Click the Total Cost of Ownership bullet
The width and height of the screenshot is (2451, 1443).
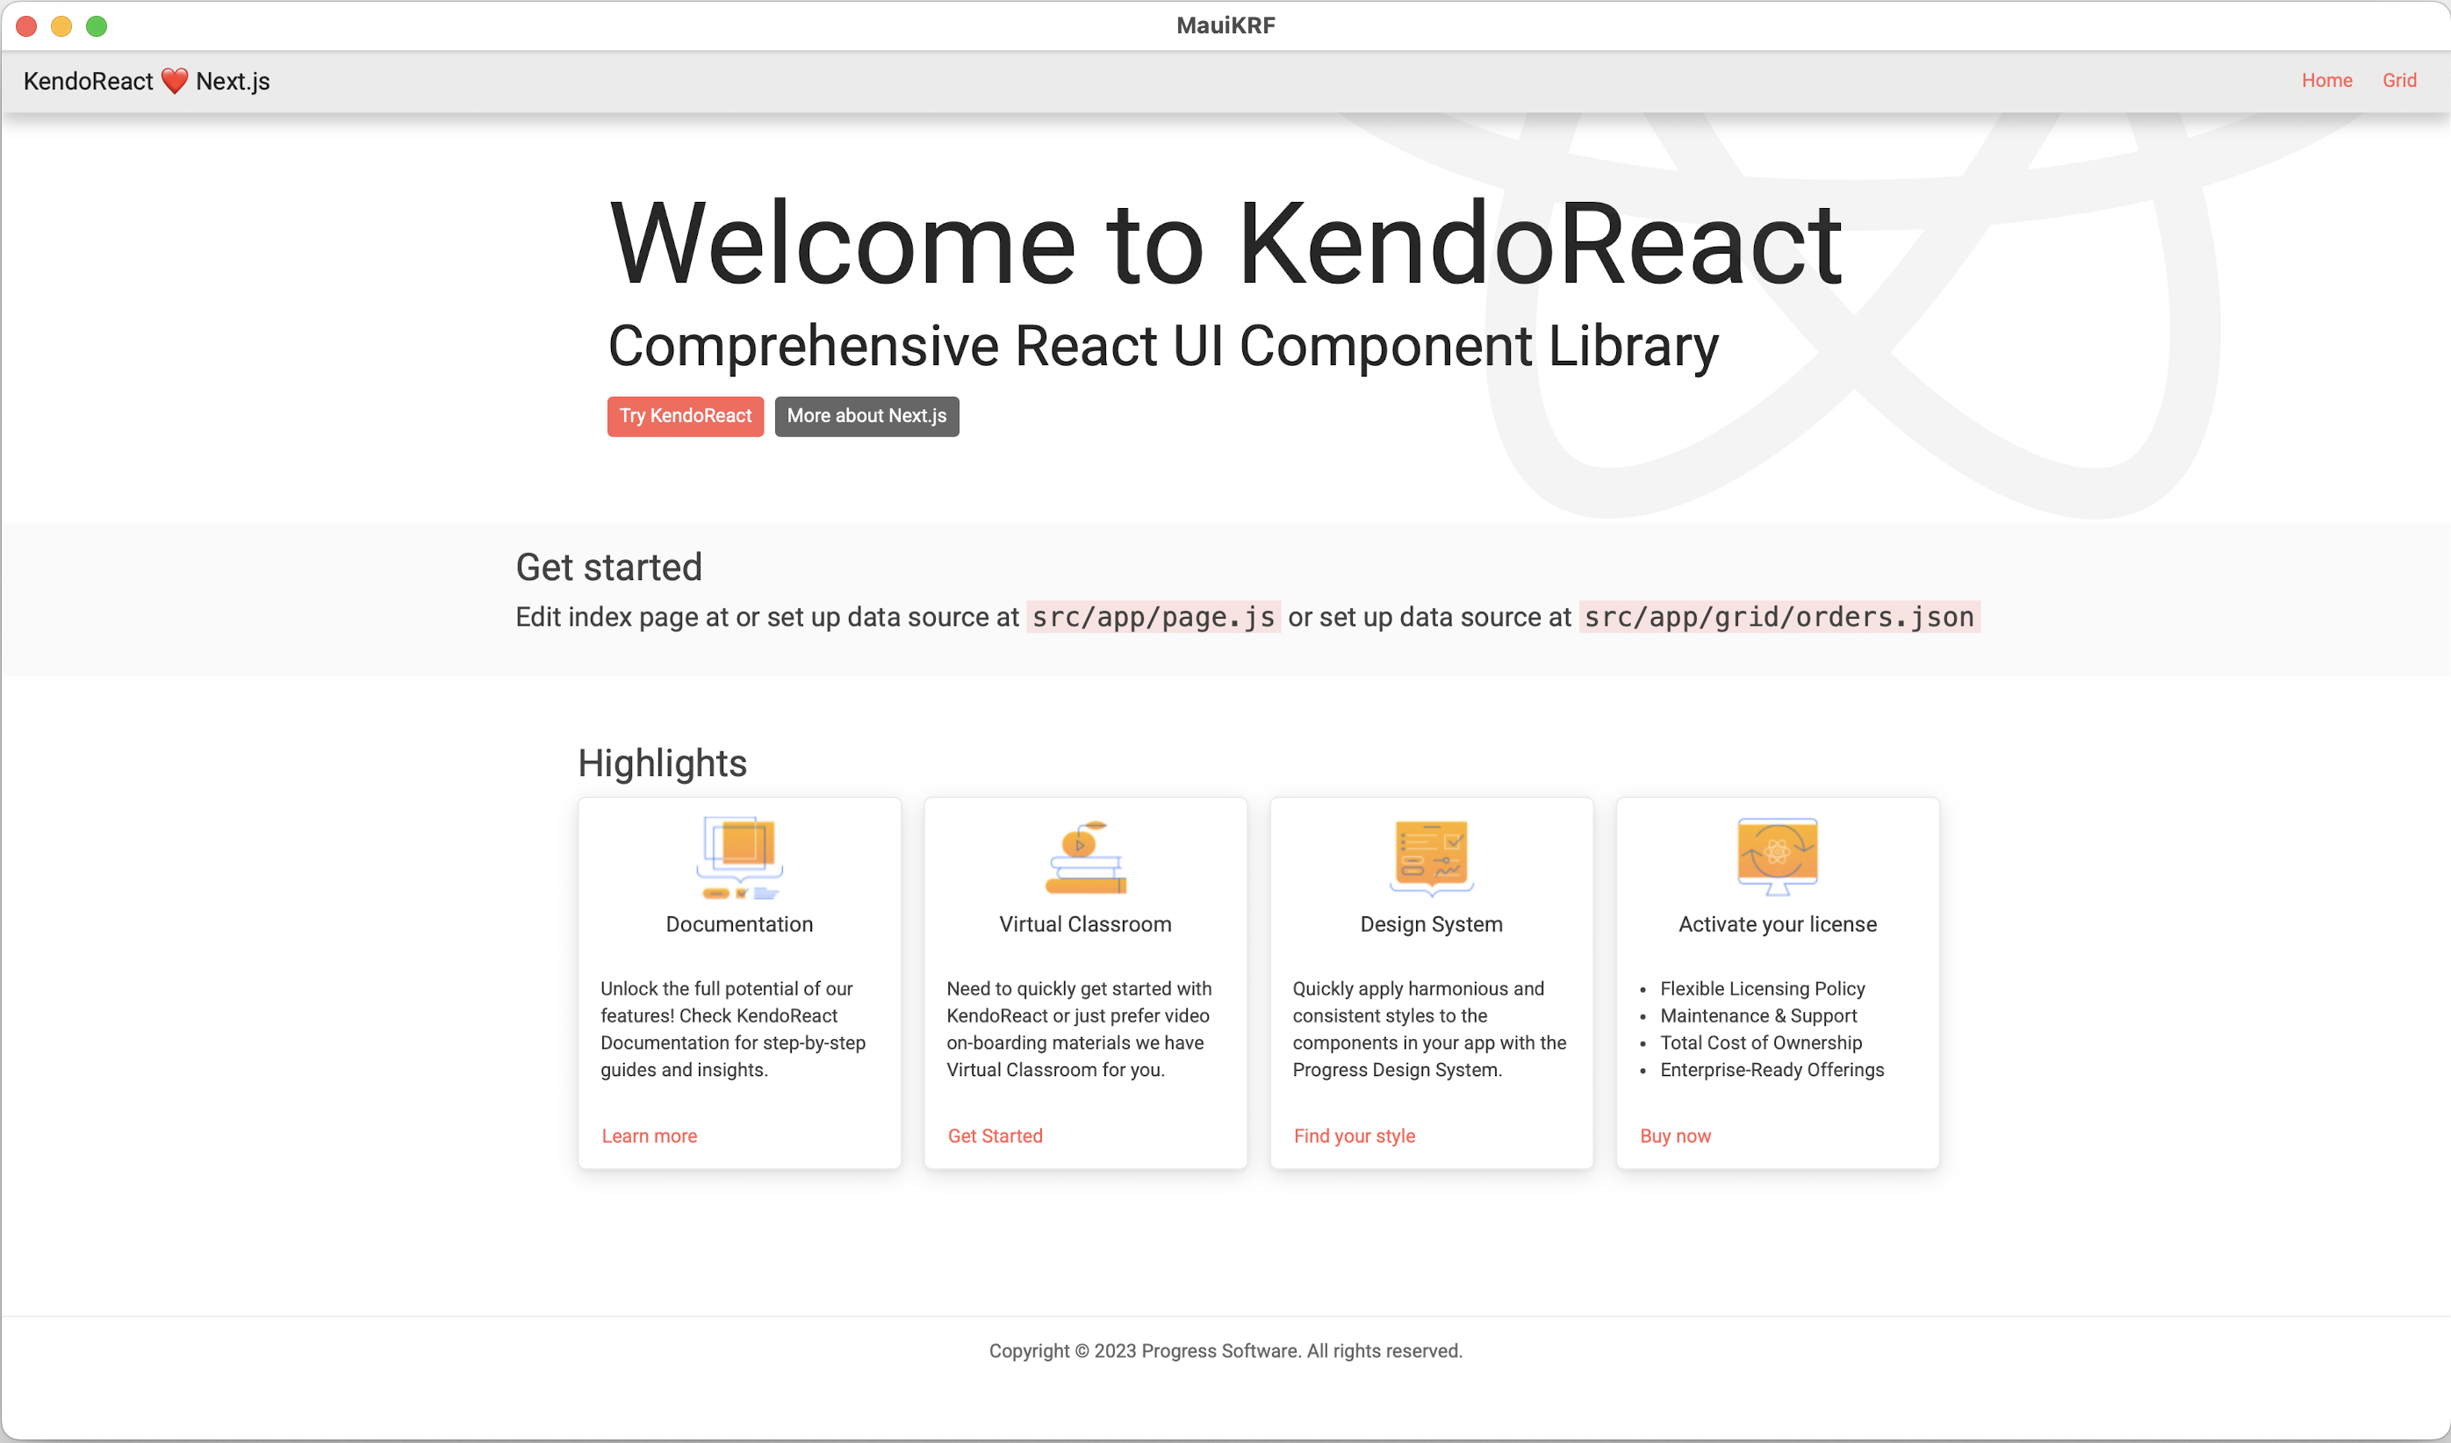coord(1760,1043)
